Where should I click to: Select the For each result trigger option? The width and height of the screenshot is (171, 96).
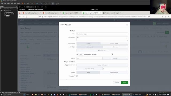114,72
